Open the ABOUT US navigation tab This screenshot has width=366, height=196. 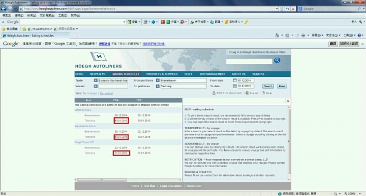238,74
